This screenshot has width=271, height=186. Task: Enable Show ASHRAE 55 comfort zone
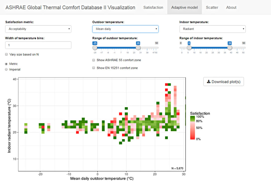93,60
